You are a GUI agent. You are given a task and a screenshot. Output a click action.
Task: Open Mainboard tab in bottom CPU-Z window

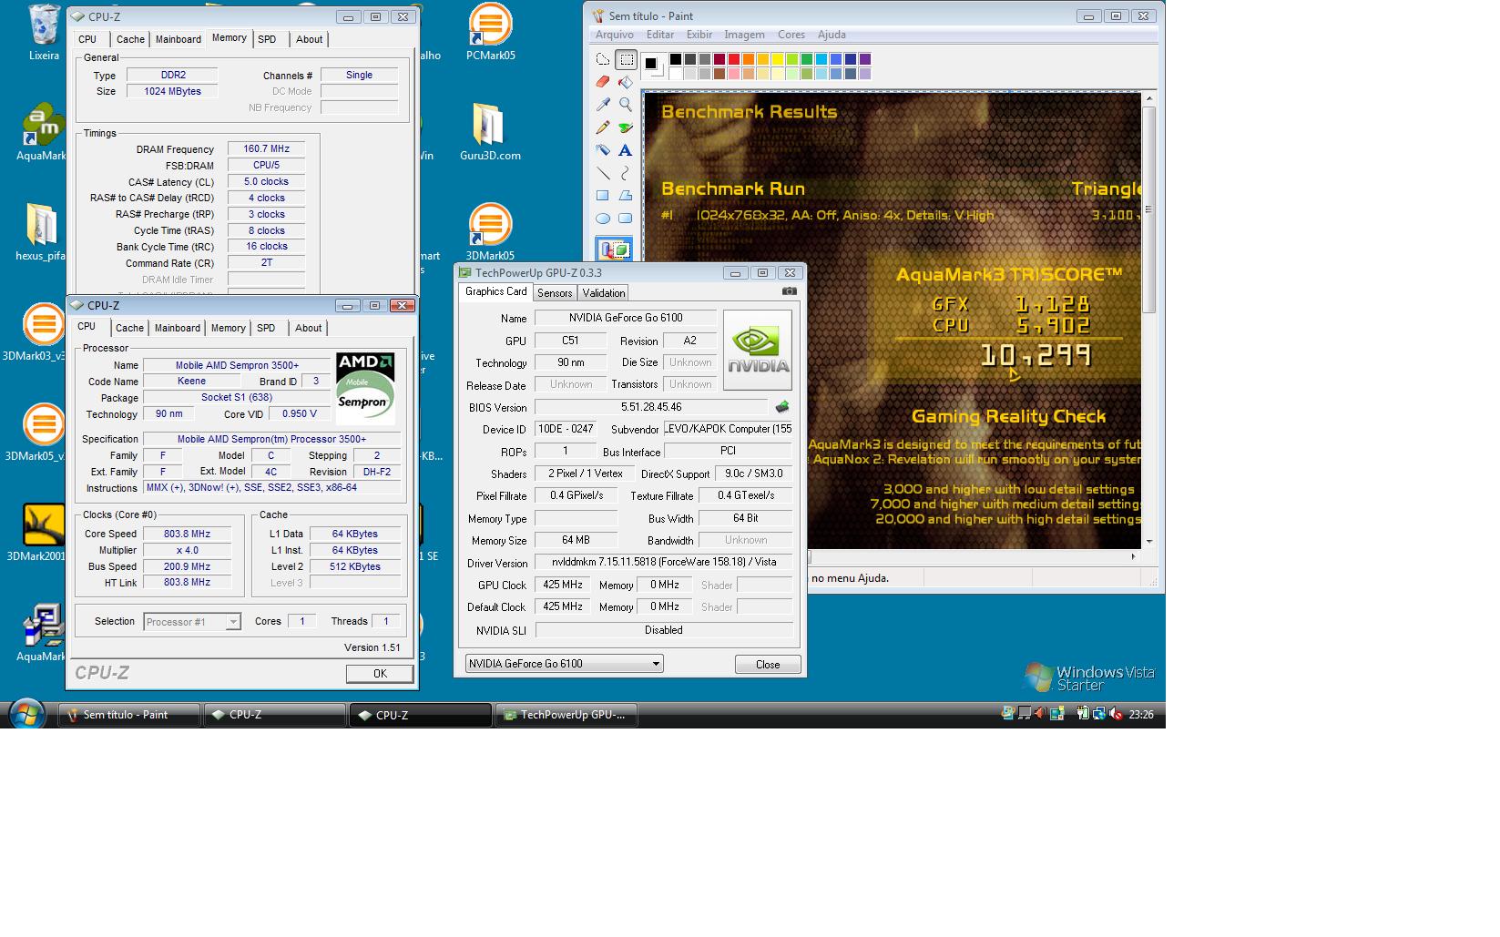(x=178, y=328)
